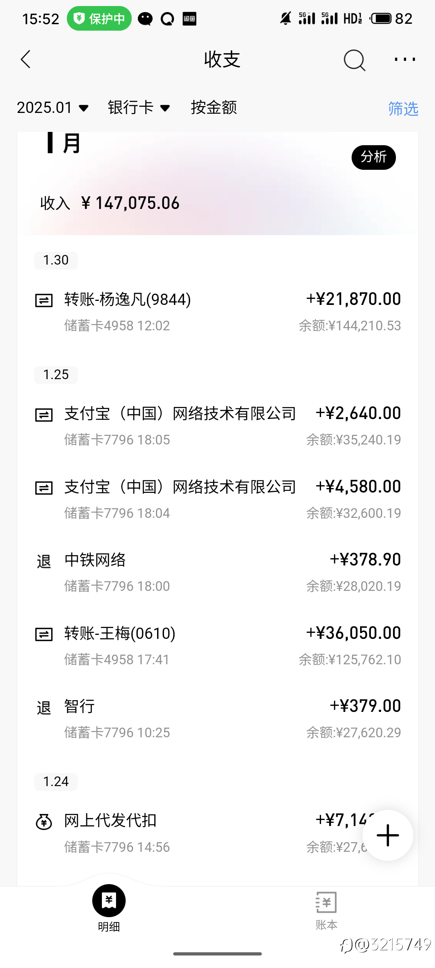This screenshot has width=435, height=968.
Task: Tap money bag icon beside 网上代发代扣
Action: 44,822
